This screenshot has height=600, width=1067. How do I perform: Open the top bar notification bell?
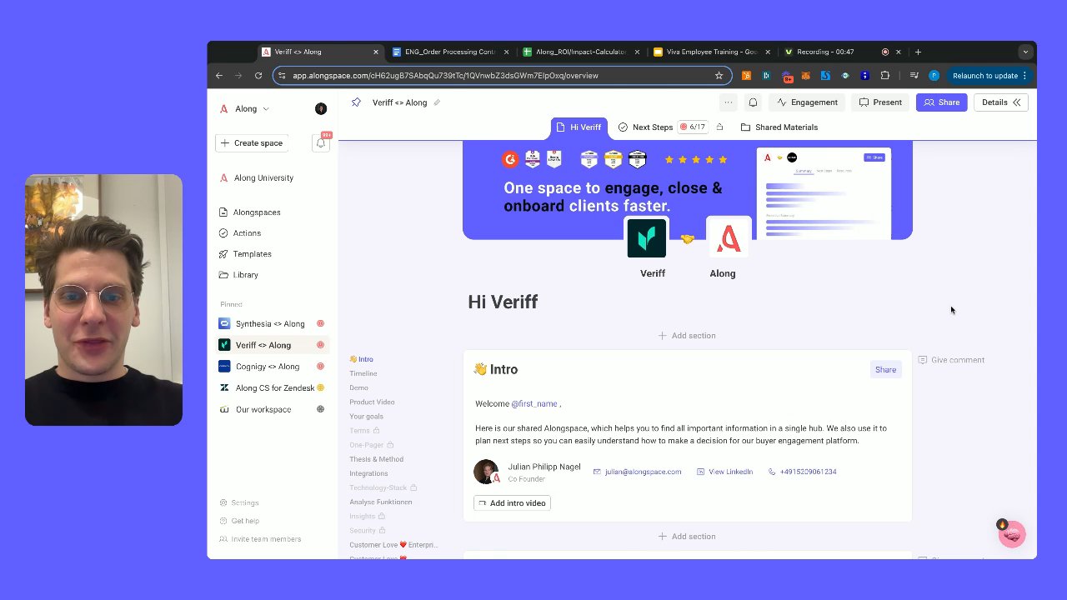[x=753, y=102]
